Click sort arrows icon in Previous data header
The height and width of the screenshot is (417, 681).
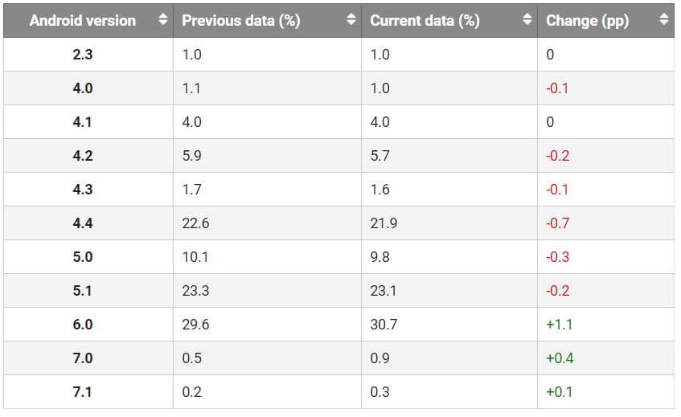(351, 20)
